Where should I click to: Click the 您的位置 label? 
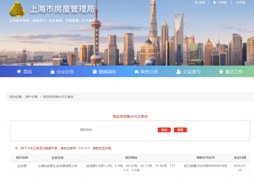pos(16,97)
